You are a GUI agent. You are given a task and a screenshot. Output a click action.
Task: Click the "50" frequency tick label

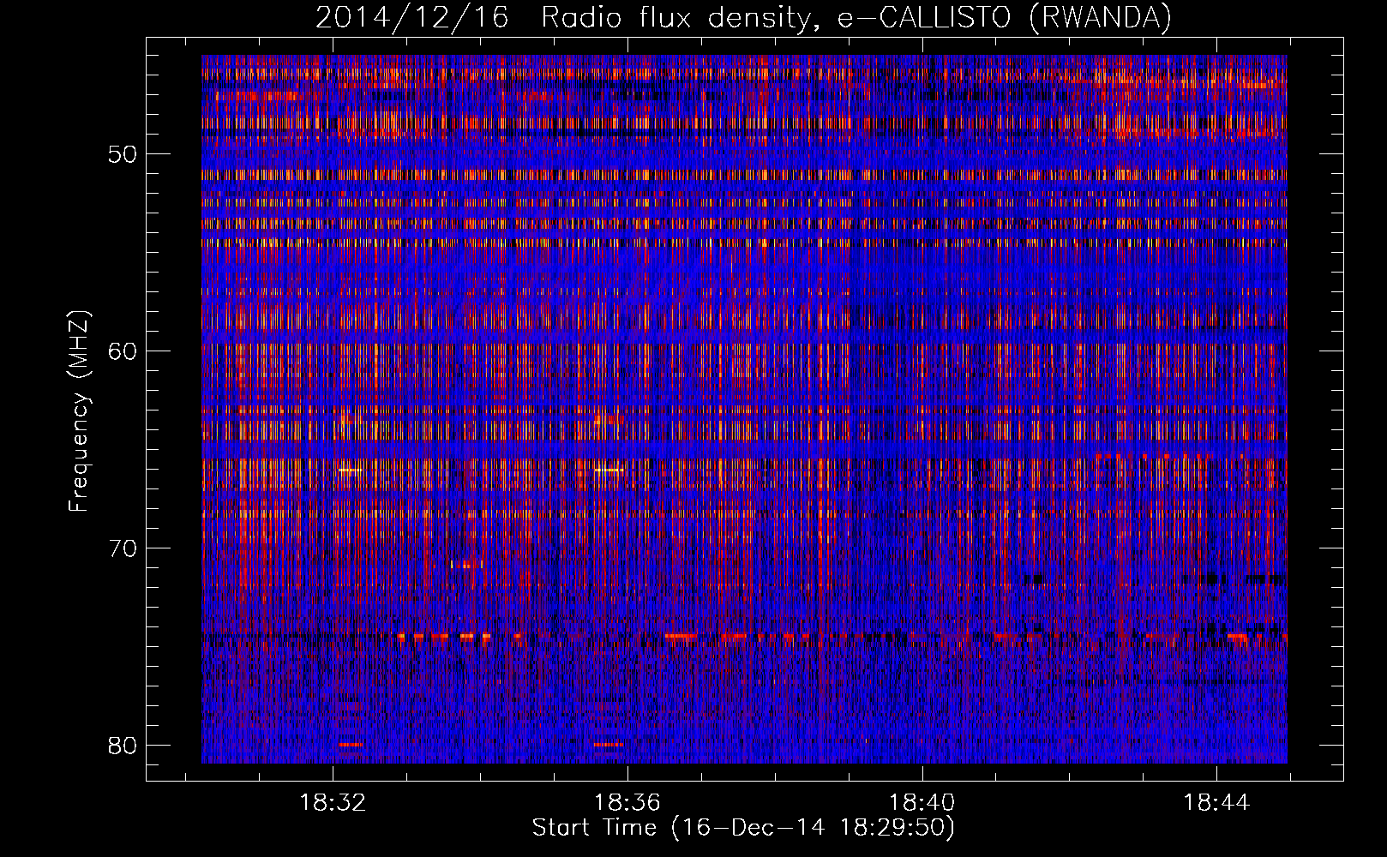pos(123,155)
